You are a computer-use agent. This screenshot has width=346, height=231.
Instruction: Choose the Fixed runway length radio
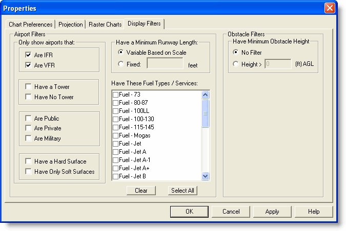[x=120, y=64]
